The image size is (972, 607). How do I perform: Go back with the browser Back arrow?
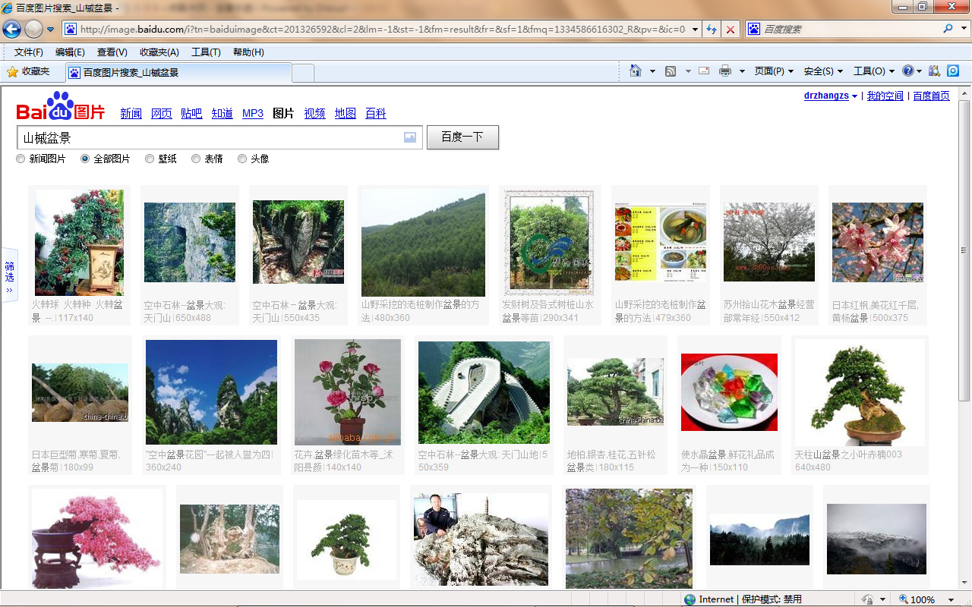11,30
